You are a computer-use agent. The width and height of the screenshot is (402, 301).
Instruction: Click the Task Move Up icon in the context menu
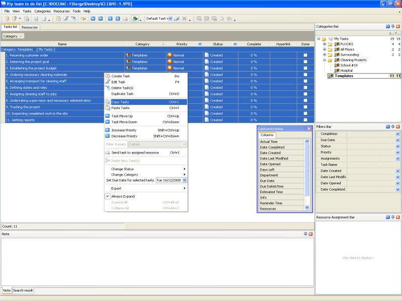tap(108, 116)
